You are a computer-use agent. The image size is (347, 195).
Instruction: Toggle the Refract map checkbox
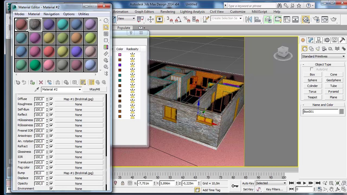click(x=51, y=147)
